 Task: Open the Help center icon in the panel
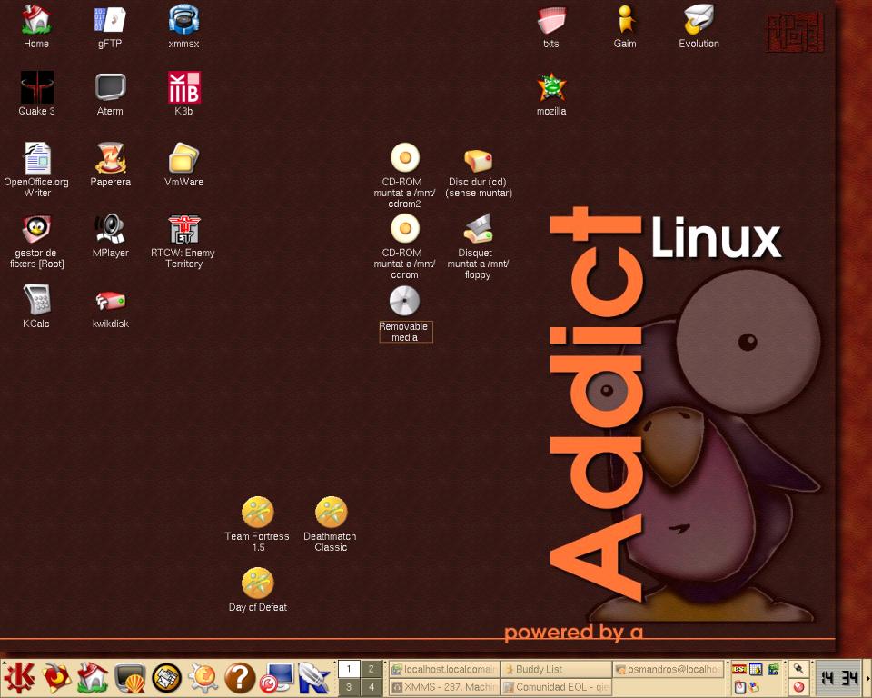[x=239, y=678]
